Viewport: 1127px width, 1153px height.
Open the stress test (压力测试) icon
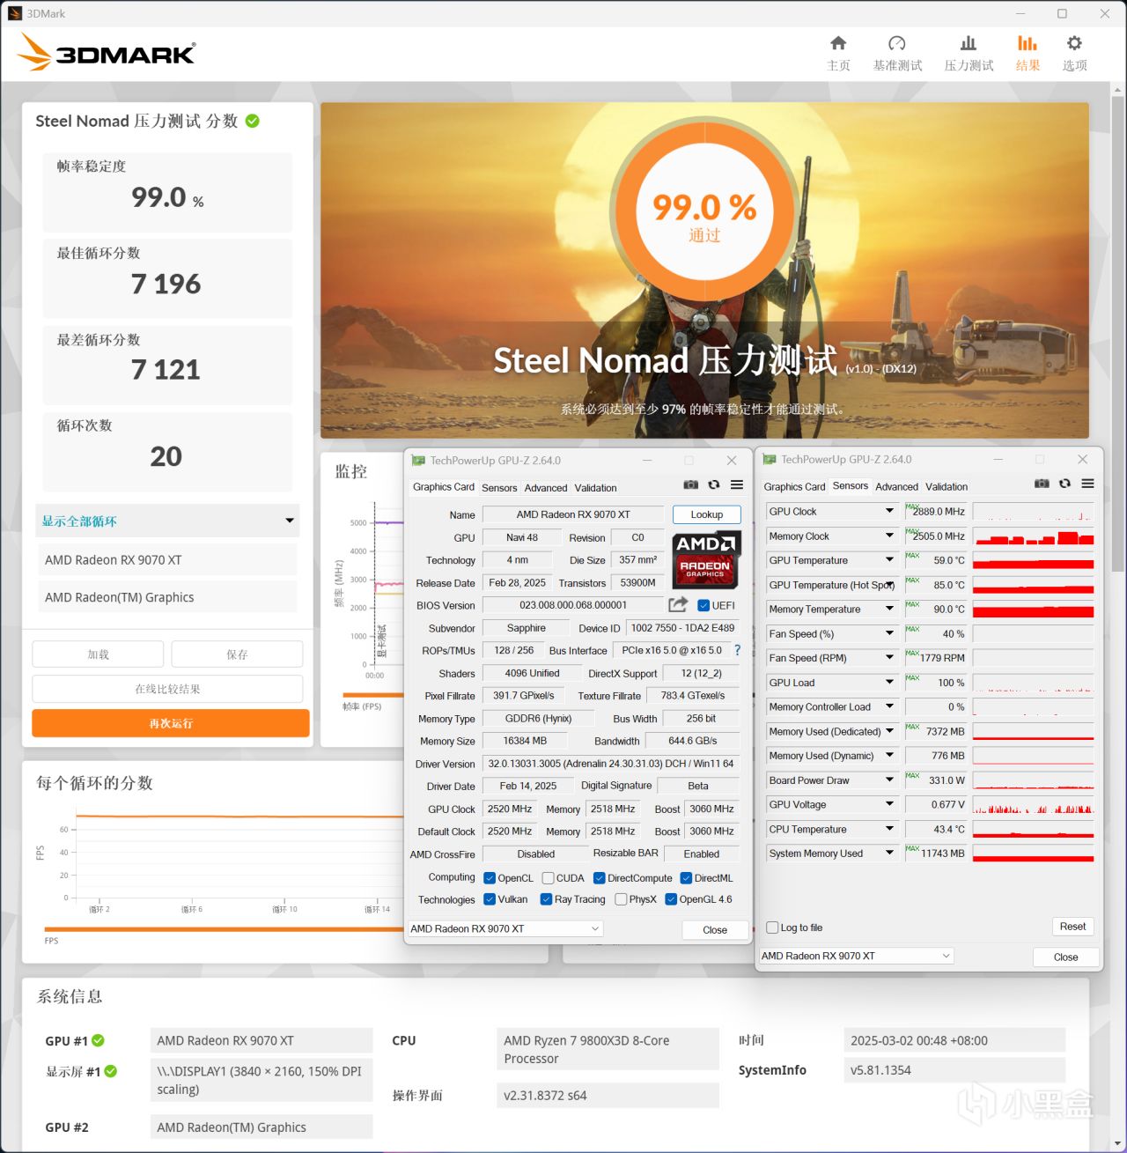tap(969, 43)
